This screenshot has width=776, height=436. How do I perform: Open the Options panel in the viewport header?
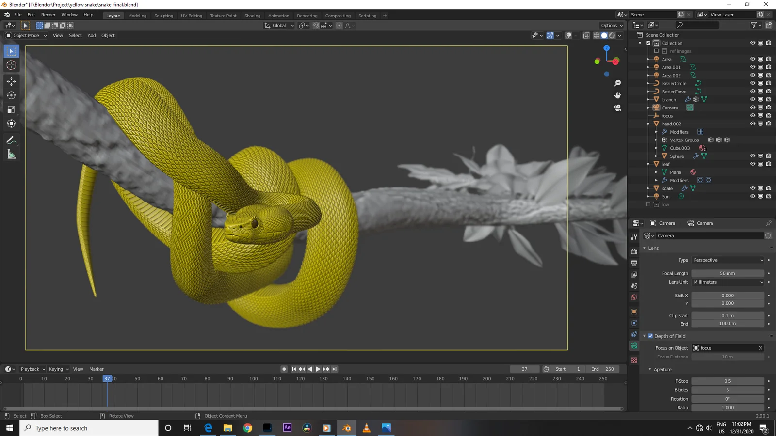coord(611,25)
